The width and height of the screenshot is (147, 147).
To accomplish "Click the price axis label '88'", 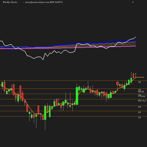I will (x=139, y=82).
